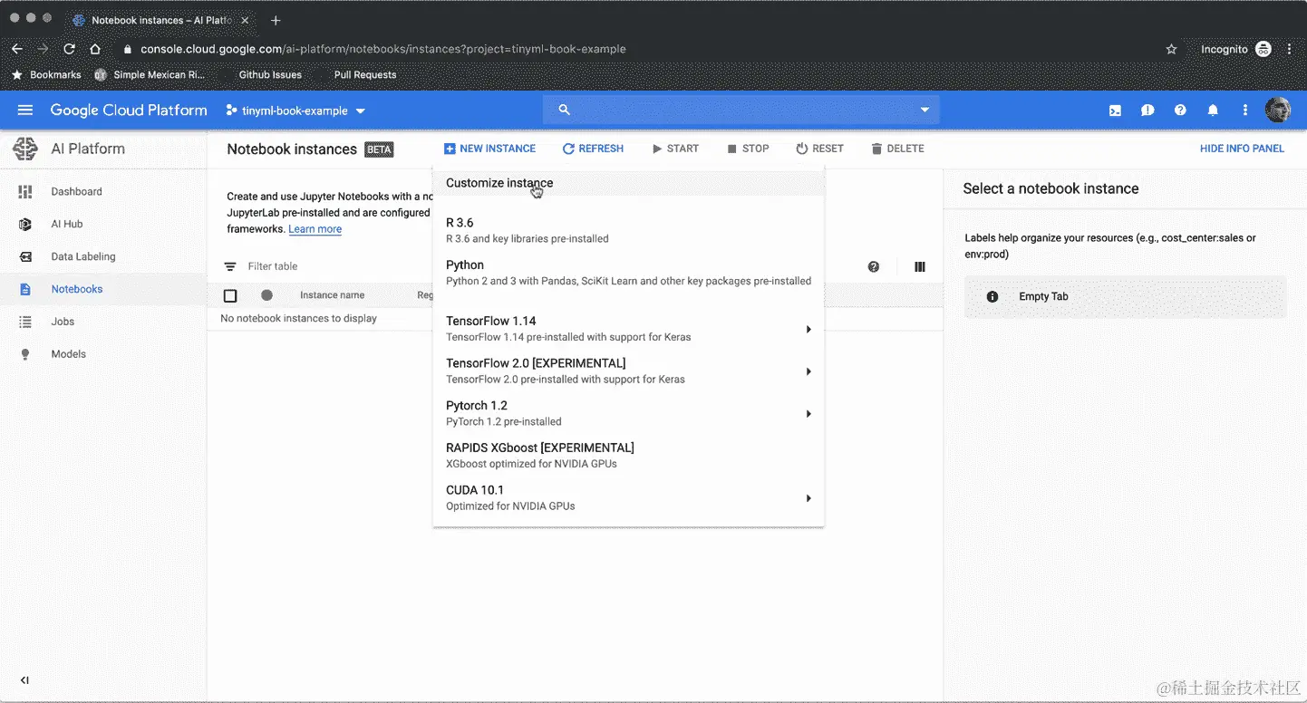Select the R 3.6 instance option
Image resolution: width=1307 pixels, height=703 pixels.
pos(629,230)
